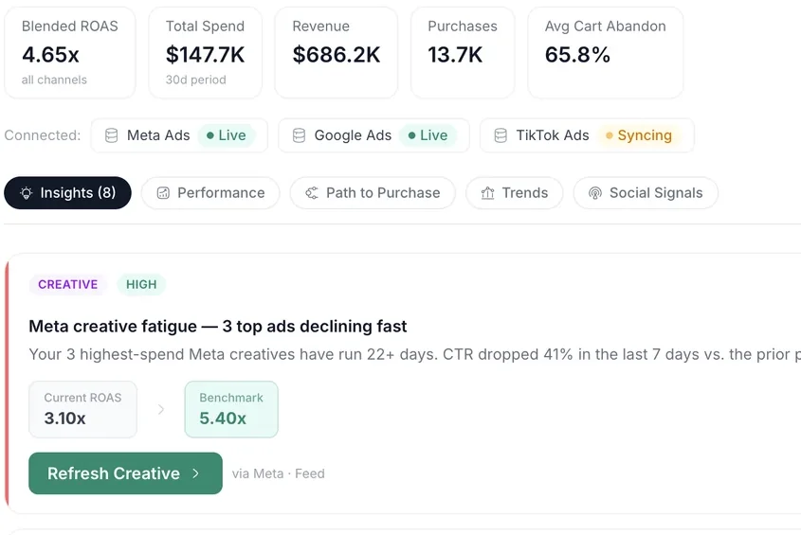Click the Meta Ads connection chip

coord(179,135)
